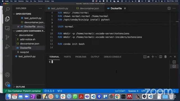Open noop.txt in the file tree

29,52
